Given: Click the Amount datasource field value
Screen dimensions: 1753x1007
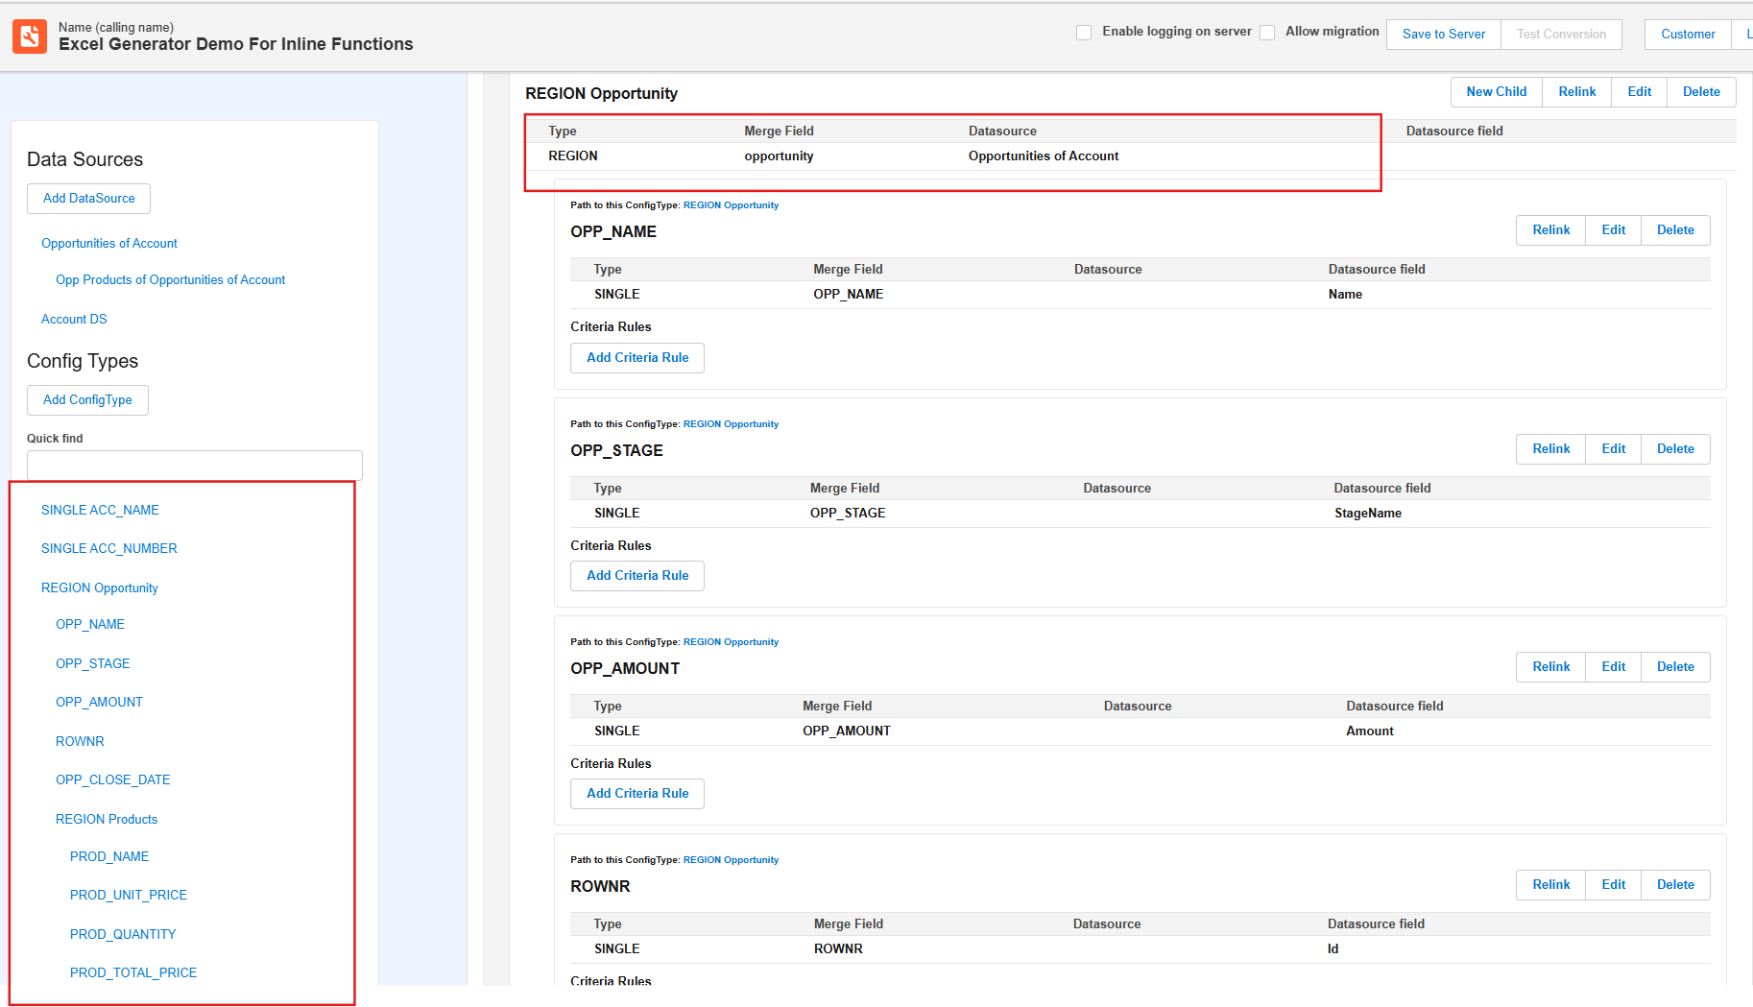Looking at the screenshot, I should 1369,731.
